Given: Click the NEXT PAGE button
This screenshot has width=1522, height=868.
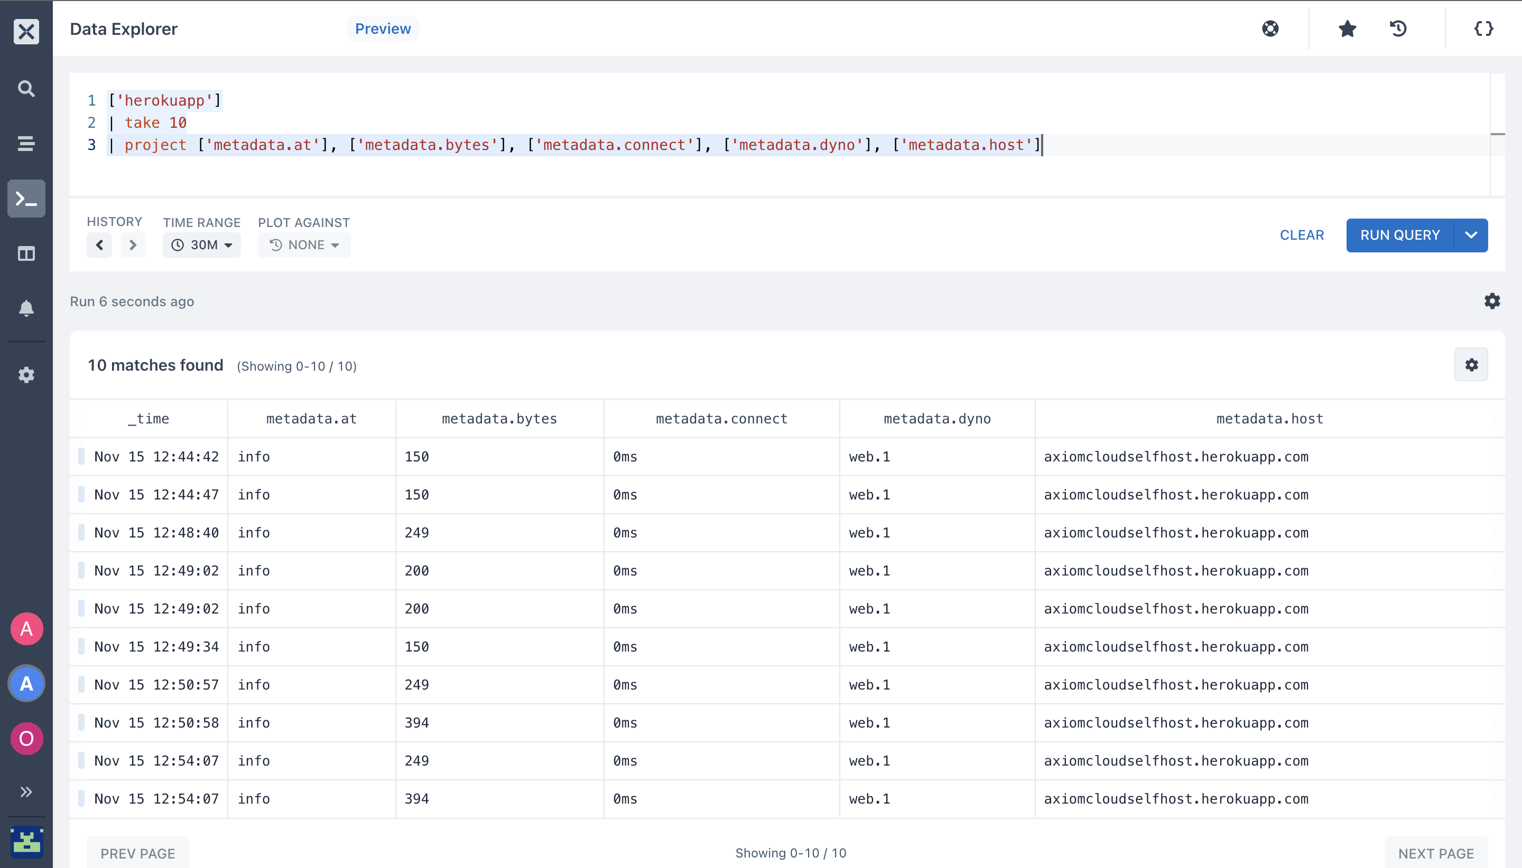Looking at the screenshot, I should tap(1436, 853).
